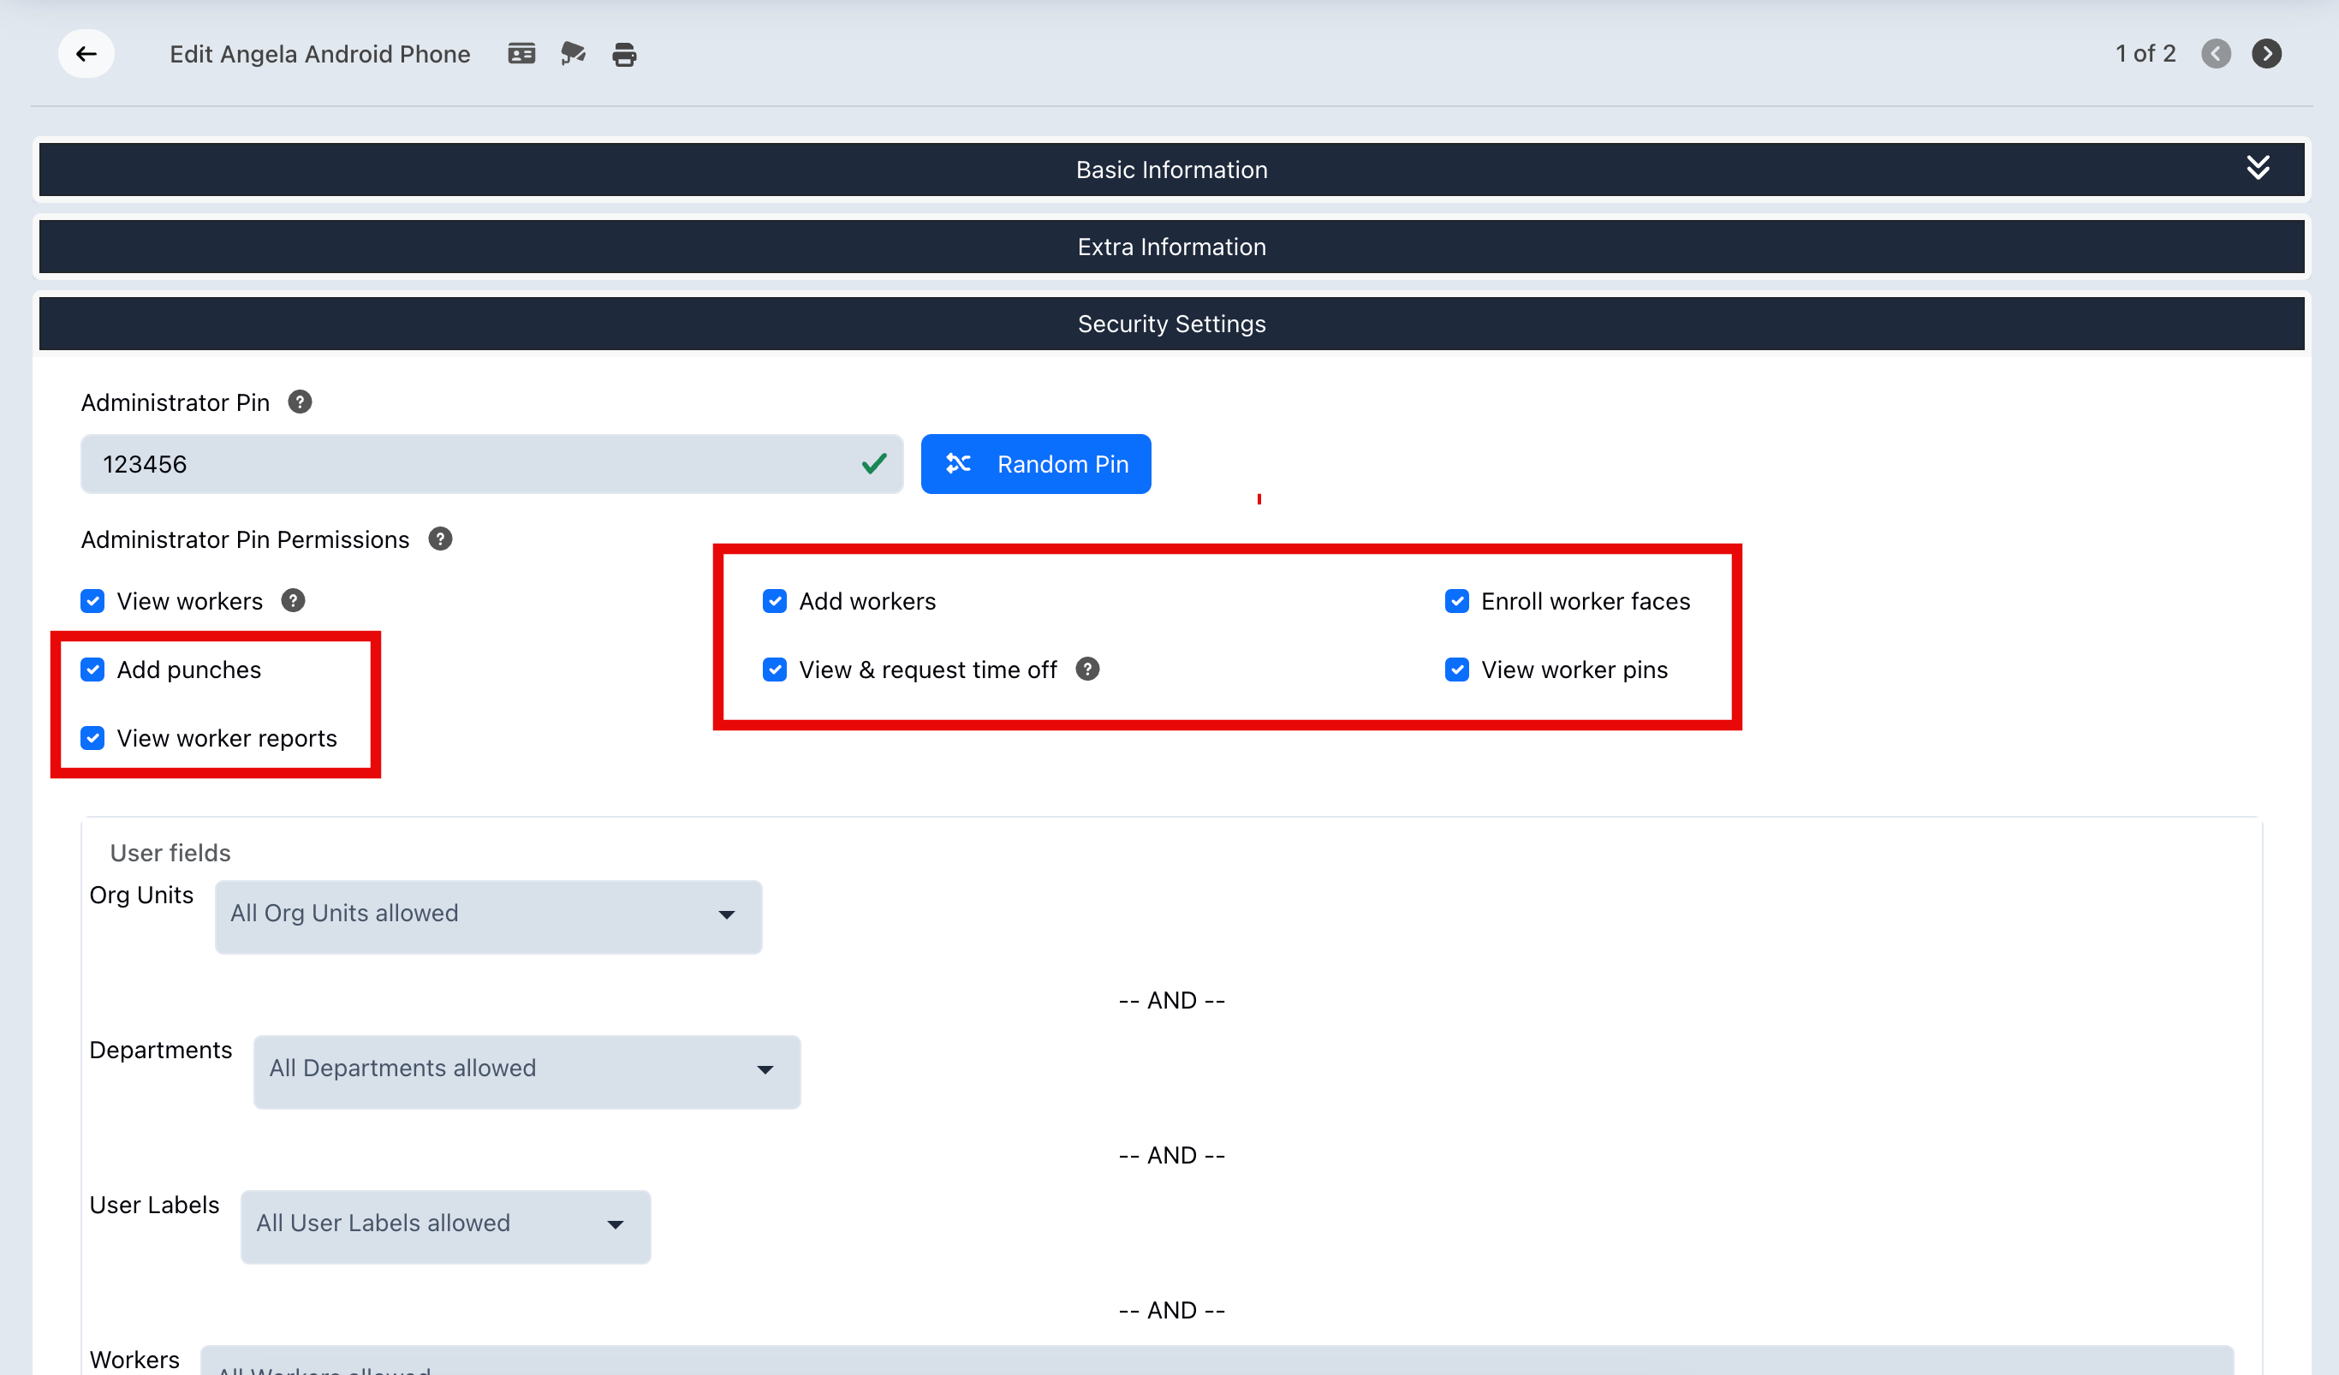Toggle the Add punches checkbox
The height and width of the screenshot is (1375, 2339).
pyautogui.click(x=92, y=670)
